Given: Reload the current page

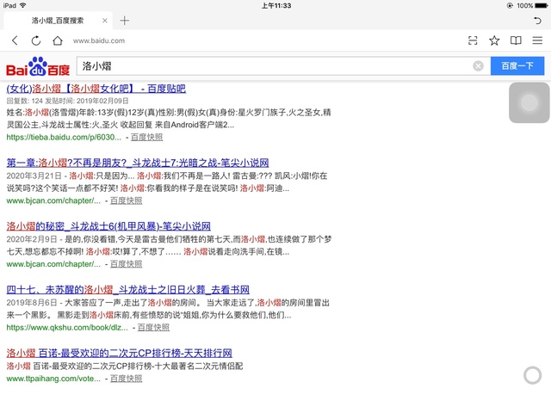Looking at the screenshot, I should point(35,40).
